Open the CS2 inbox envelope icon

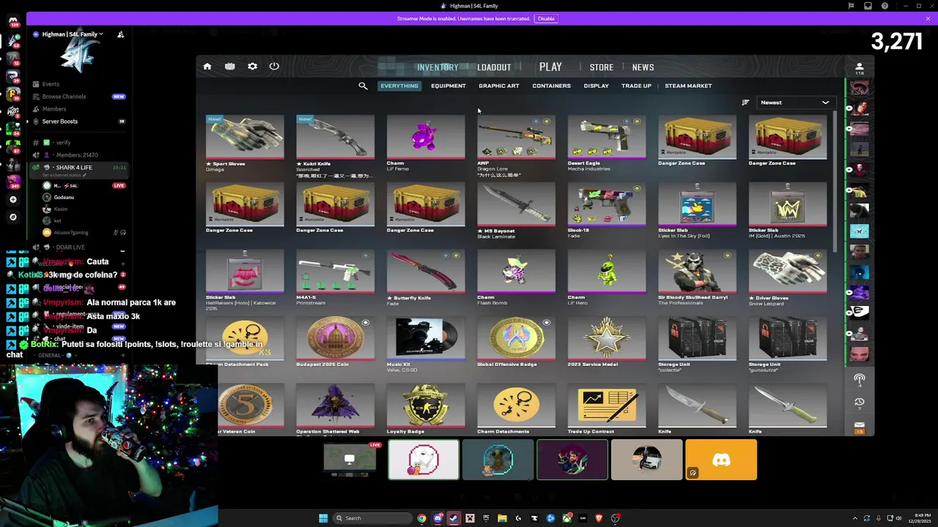[860, 426]
